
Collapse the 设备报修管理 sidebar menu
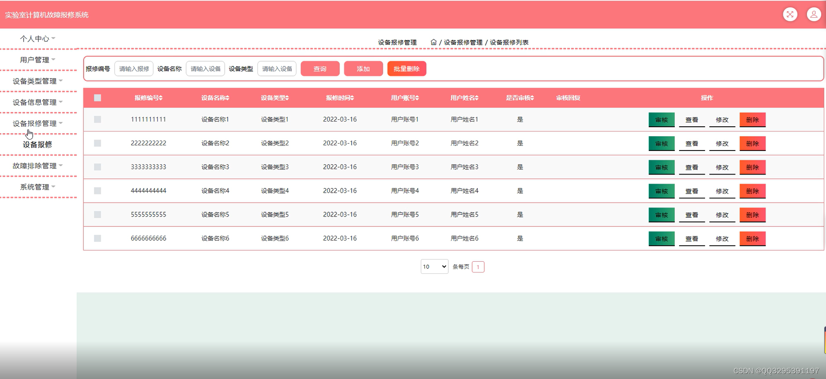38,123
